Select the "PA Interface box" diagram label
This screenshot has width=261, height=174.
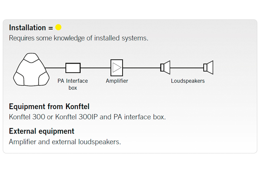click(x=73, y=84)
